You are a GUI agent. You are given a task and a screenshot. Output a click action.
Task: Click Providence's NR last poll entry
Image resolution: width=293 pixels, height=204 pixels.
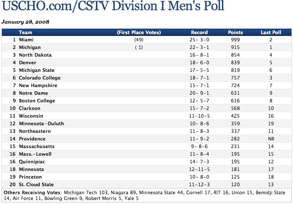tap(271, 139)
